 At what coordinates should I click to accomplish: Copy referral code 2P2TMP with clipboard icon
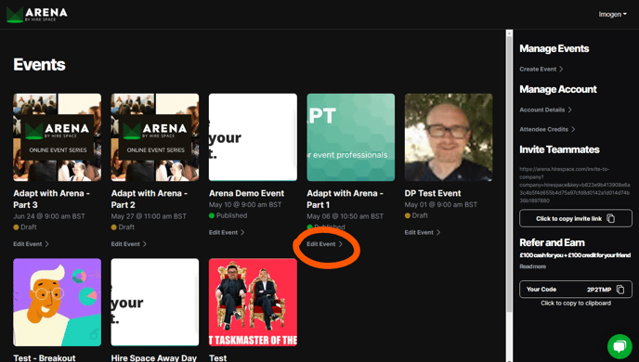[x=620, y=289]
